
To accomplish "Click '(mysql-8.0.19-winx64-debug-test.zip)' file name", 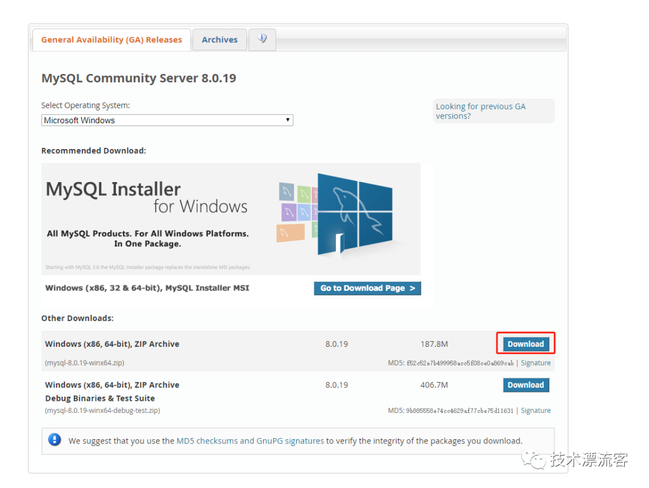I will click(102, 410).
